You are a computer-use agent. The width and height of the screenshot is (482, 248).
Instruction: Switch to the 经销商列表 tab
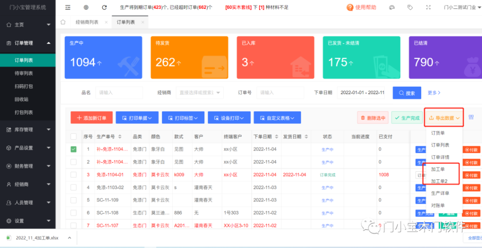[x=88, y=22]
